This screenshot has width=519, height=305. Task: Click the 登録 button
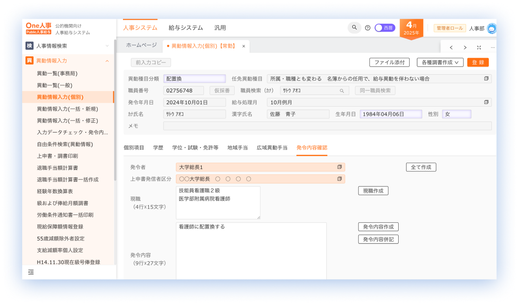[x=478, y=62]
